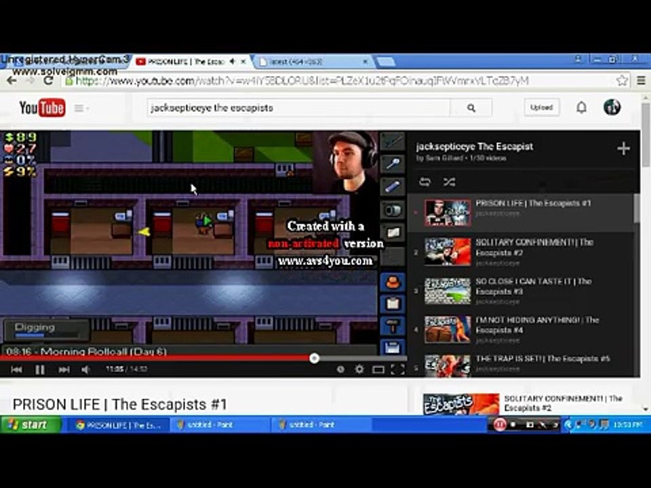Viewport: 651px width, 488px height.
Task: Open second untitled - Paint taskbar item
Action: [x=321, y=425]
